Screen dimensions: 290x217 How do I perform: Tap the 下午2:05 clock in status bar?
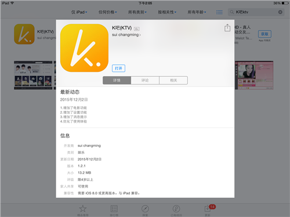[x=145, y=3]
